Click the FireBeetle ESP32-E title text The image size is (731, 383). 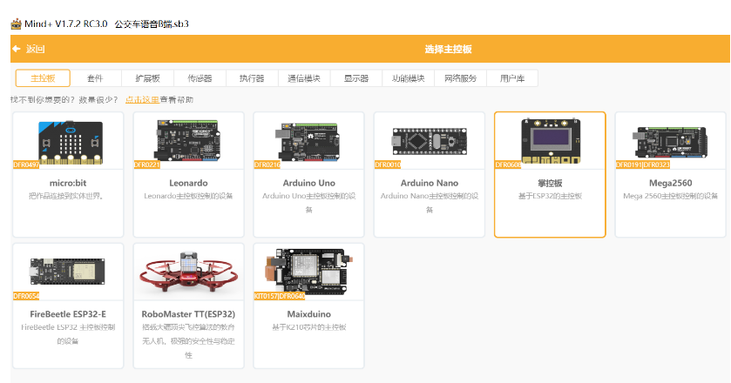[x=68, y=314]
